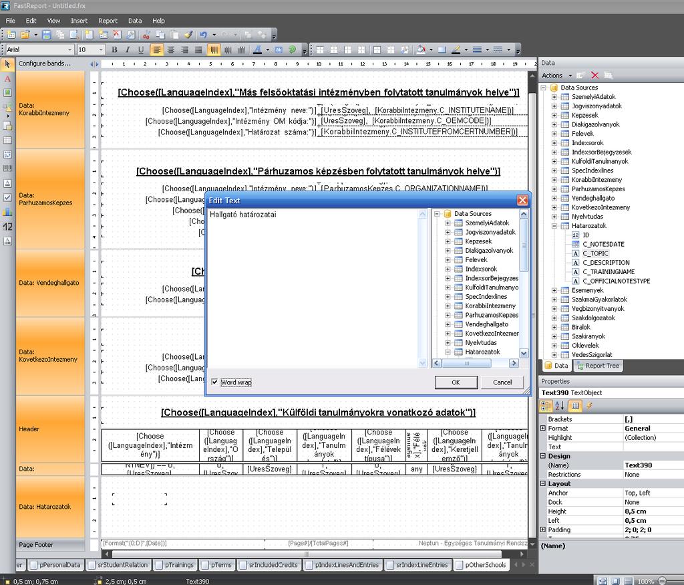Open the Insert menu

pyautogui.click(x=79, y=21)
